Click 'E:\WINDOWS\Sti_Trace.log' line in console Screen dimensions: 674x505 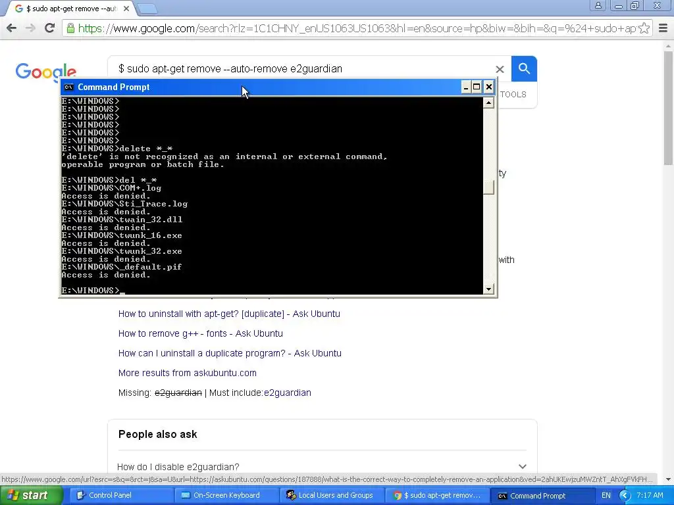124,204
